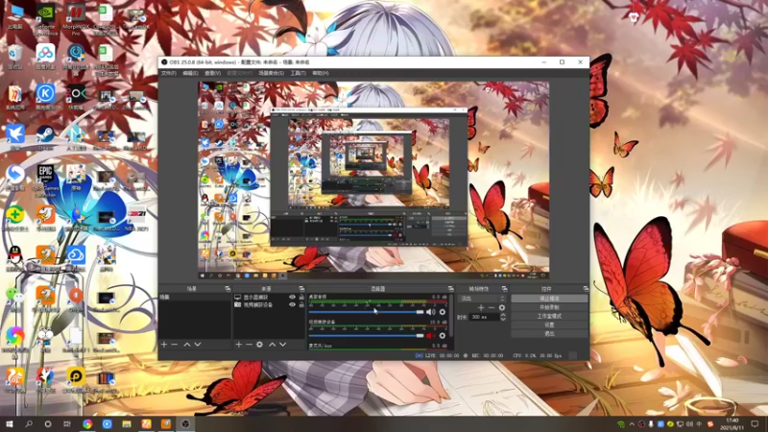Add a new scene with the plus icon
768x432 pixels.
point(164,345)
